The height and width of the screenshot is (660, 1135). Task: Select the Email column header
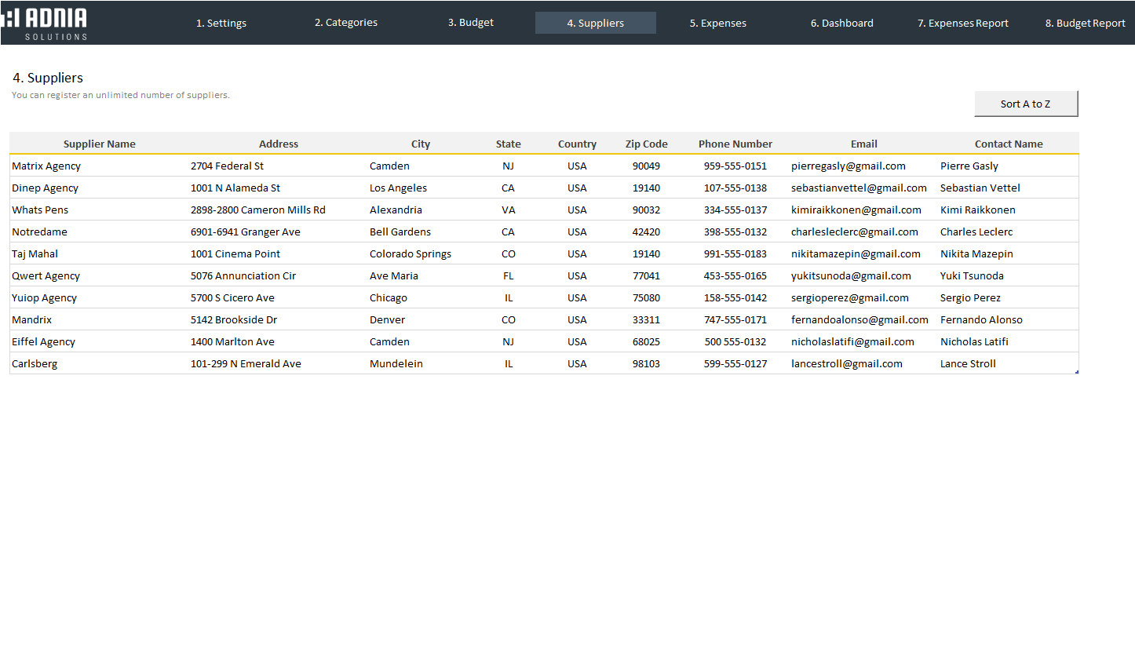pos(864,144)
